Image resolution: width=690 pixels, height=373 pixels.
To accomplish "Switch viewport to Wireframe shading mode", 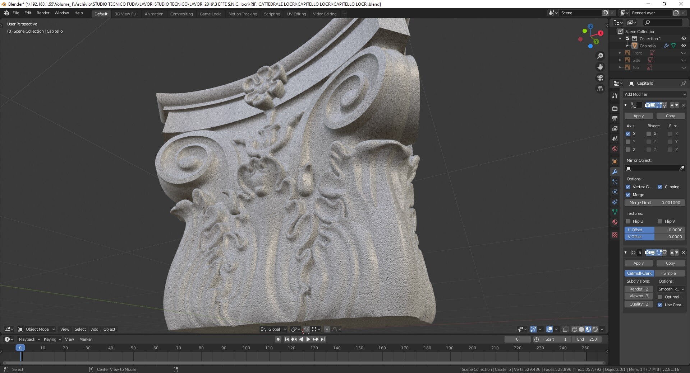I will (574, 329).
